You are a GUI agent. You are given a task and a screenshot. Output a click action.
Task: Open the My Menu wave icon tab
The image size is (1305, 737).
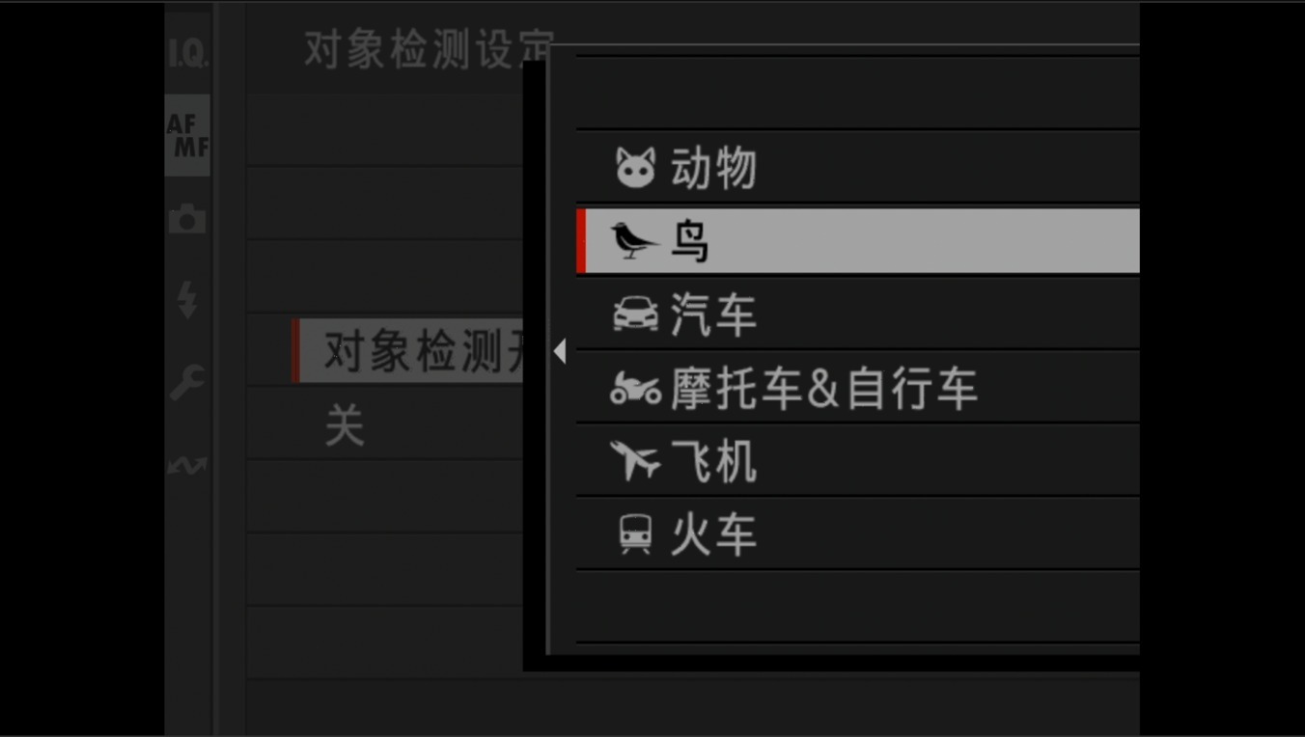tap(187, 466)
